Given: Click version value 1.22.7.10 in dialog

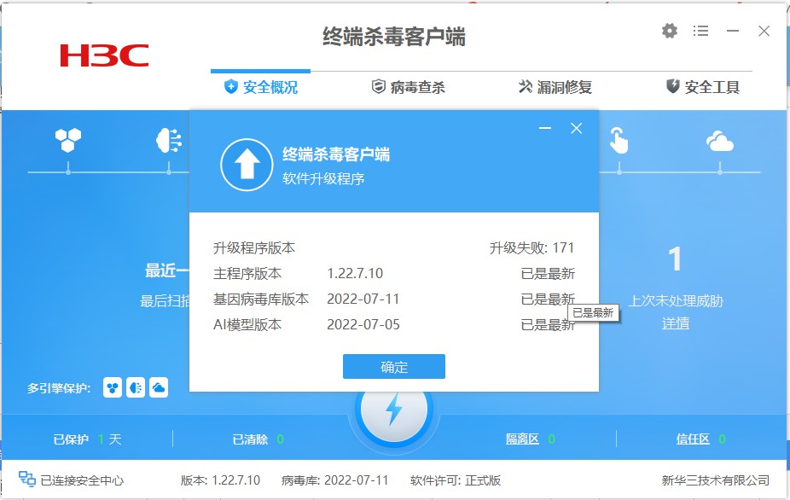Looking at the screenshot, I should click(355, 274).
